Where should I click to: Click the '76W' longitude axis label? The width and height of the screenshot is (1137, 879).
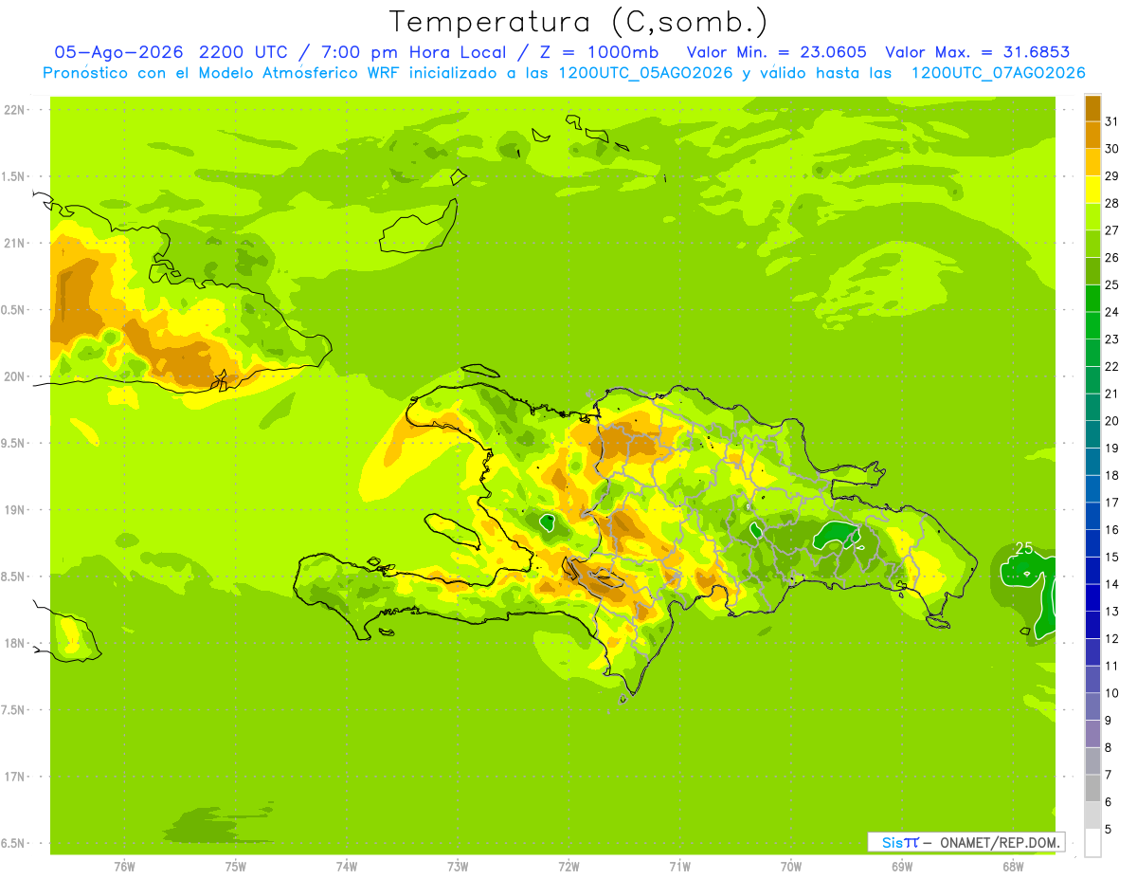(124, 867)
